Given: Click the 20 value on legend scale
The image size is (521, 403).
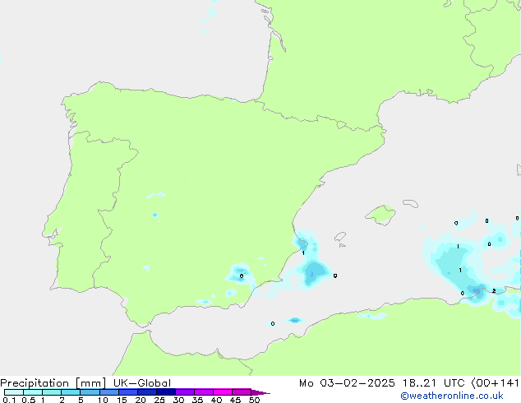Looking at the screenshot, I should [141, 400].
